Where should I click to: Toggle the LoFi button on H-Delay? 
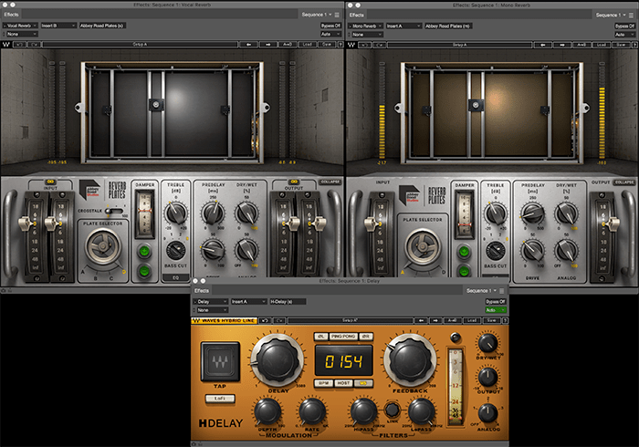[x=220, y=398]
